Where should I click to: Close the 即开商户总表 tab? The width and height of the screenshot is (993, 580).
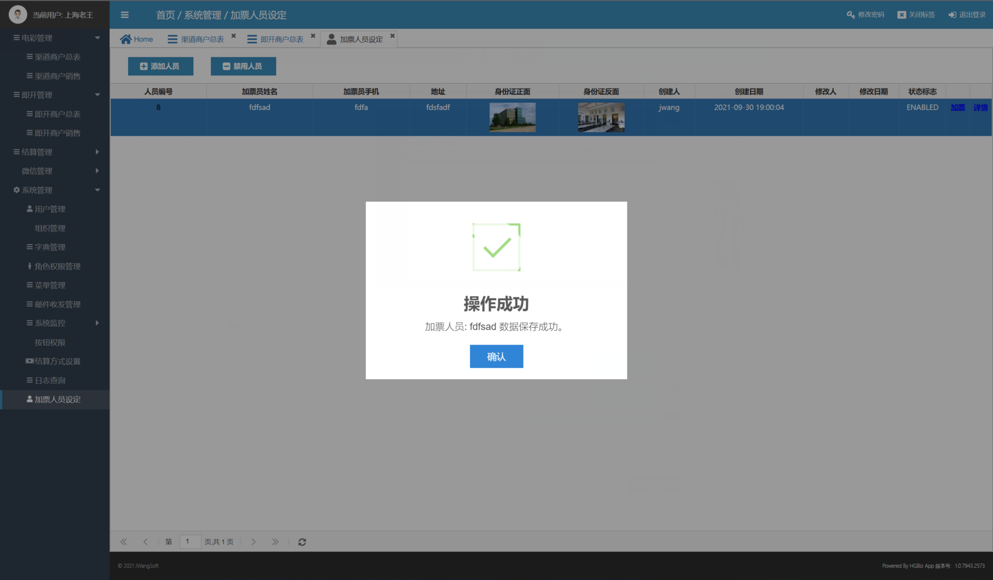[313, 36]
